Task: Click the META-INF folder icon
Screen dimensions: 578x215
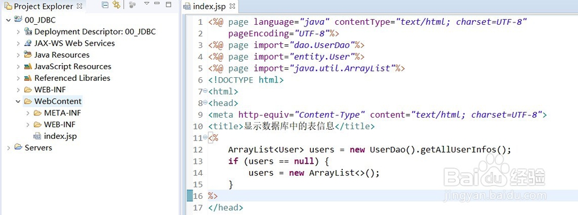Action: (38, 113)
